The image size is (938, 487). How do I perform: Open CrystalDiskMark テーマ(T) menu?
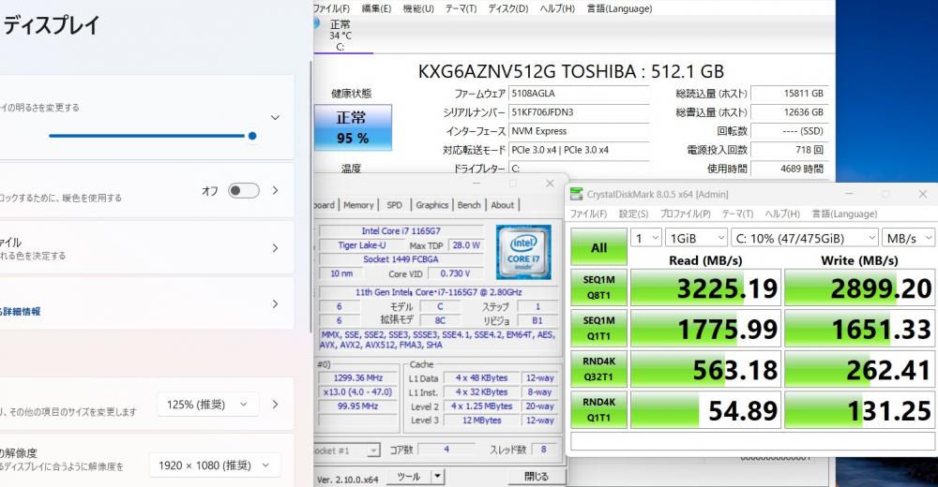tap(737, 214)
